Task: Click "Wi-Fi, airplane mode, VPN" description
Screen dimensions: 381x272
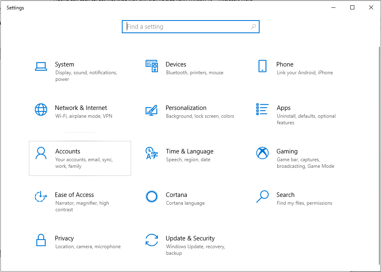Action: click(x=84, y=116)
